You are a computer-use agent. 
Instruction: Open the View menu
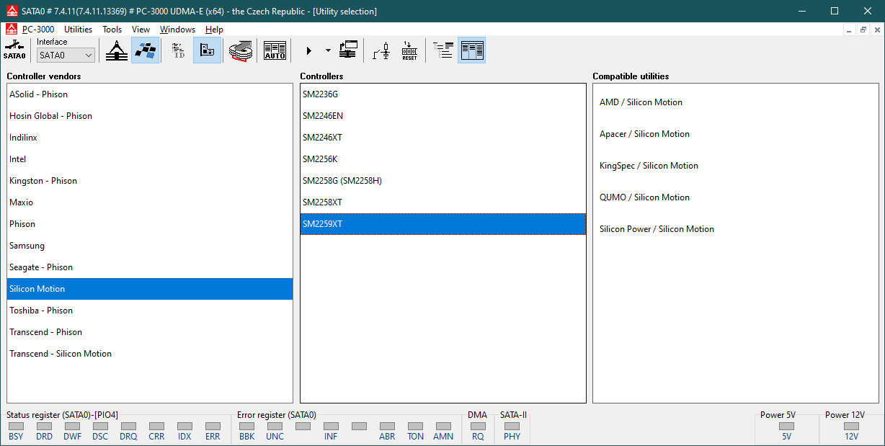tap(141, 30)
